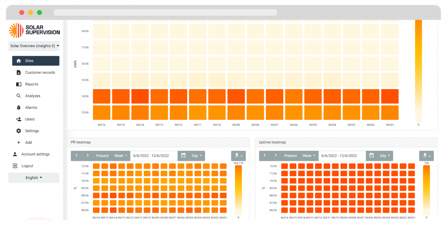Expand the English language dropdown
The height and width of the screenshot is (225, 447).
pos(34,178)
